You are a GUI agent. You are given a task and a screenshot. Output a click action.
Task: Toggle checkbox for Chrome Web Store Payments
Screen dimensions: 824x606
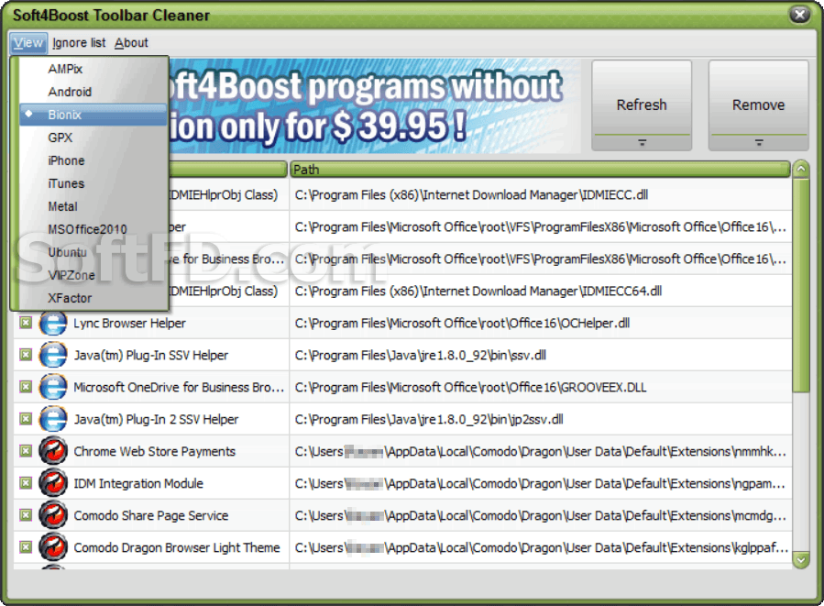coord(26,451)
